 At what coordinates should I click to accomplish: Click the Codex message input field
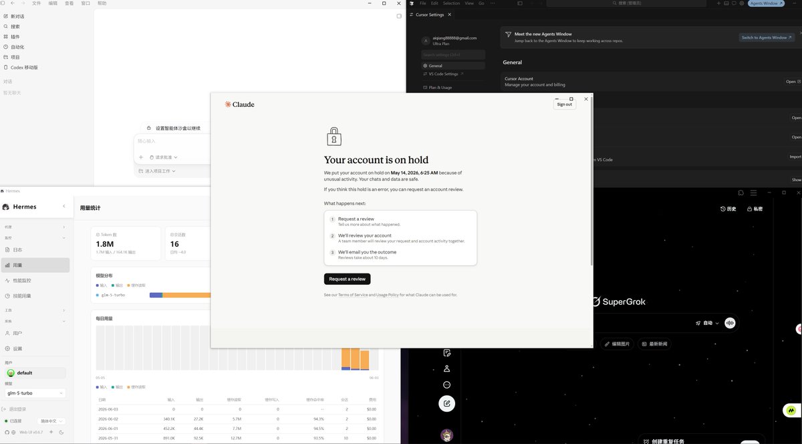tap(172, 141)
